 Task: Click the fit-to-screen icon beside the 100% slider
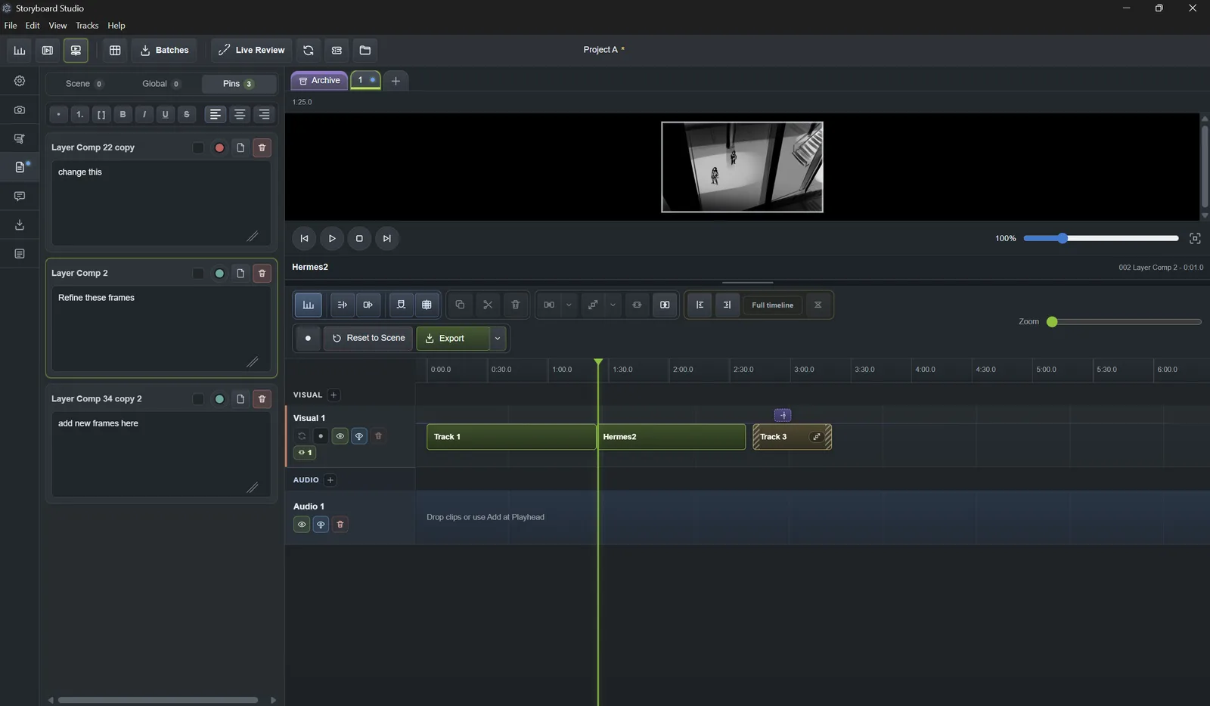(1195, 238)
